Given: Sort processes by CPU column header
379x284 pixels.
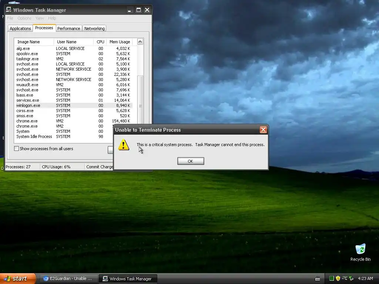Looking at the screenshot, I should tap(100, 42).
